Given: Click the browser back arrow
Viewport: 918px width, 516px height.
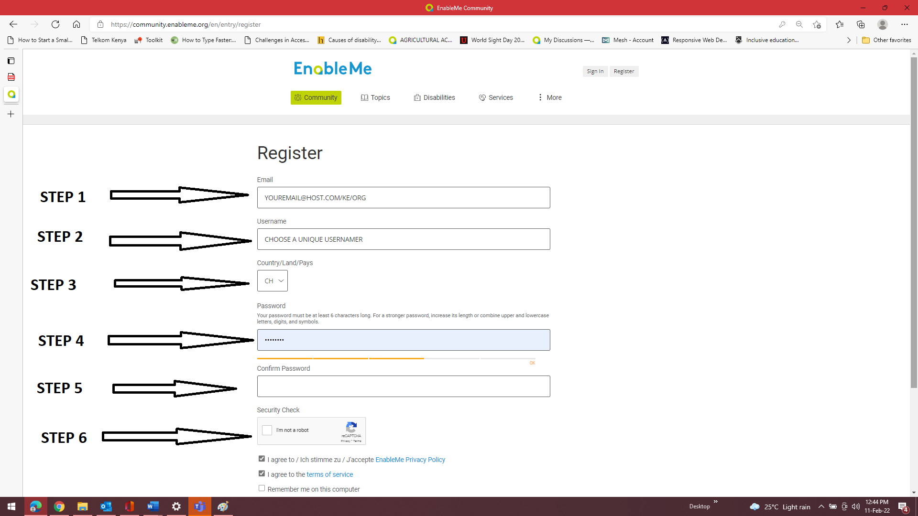Looking at the screenshot, I should [13, 24].
